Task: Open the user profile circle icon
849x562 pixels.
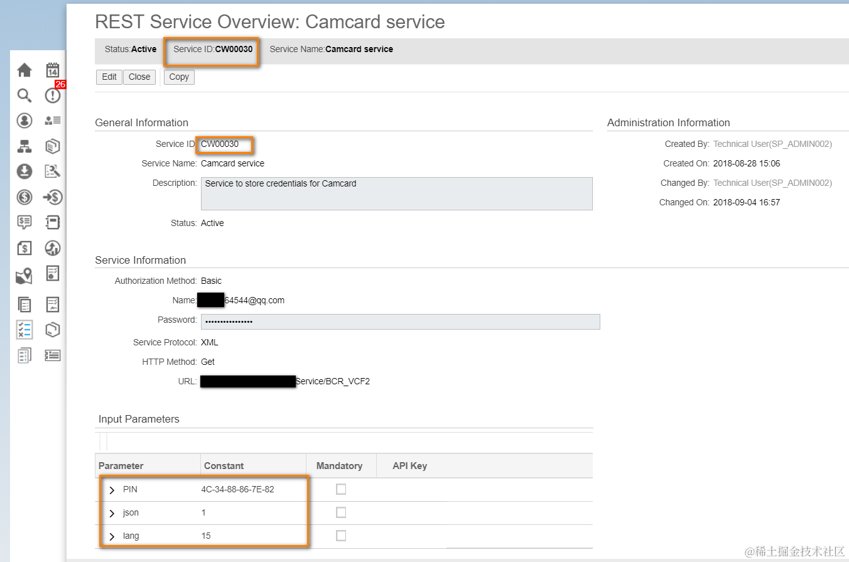Action: [24, 121]
